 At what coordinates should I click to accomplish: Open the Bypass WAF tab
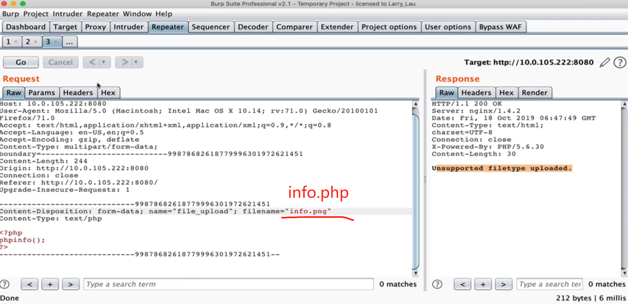click(500, 27)
